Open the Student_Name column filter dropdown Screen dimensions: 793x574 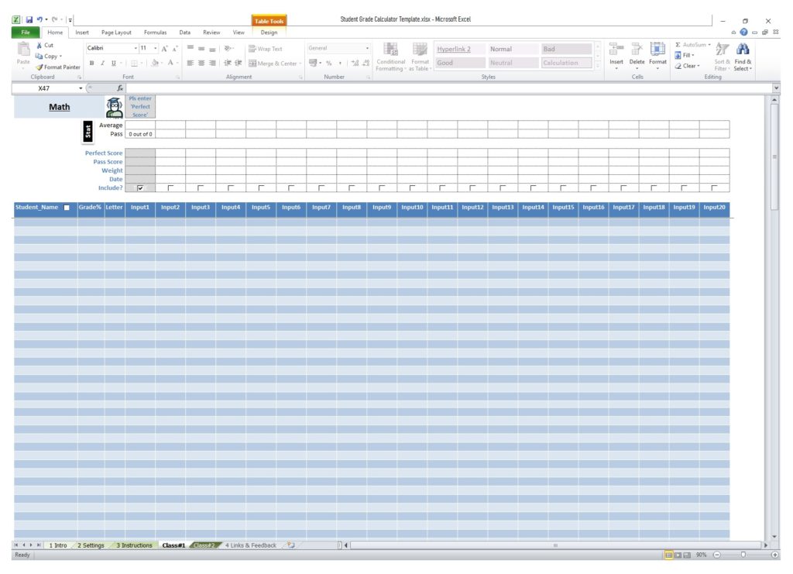[x=66, y=207]
